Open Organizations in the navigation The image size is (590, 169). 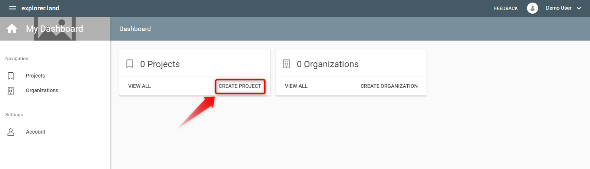point(42,90)
